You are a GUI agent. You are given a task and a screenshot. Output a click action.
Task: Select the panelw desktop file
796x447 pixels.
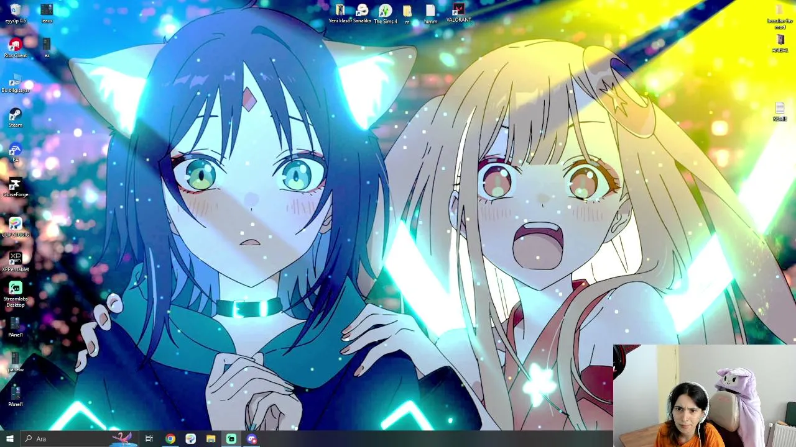click(16, 362)
